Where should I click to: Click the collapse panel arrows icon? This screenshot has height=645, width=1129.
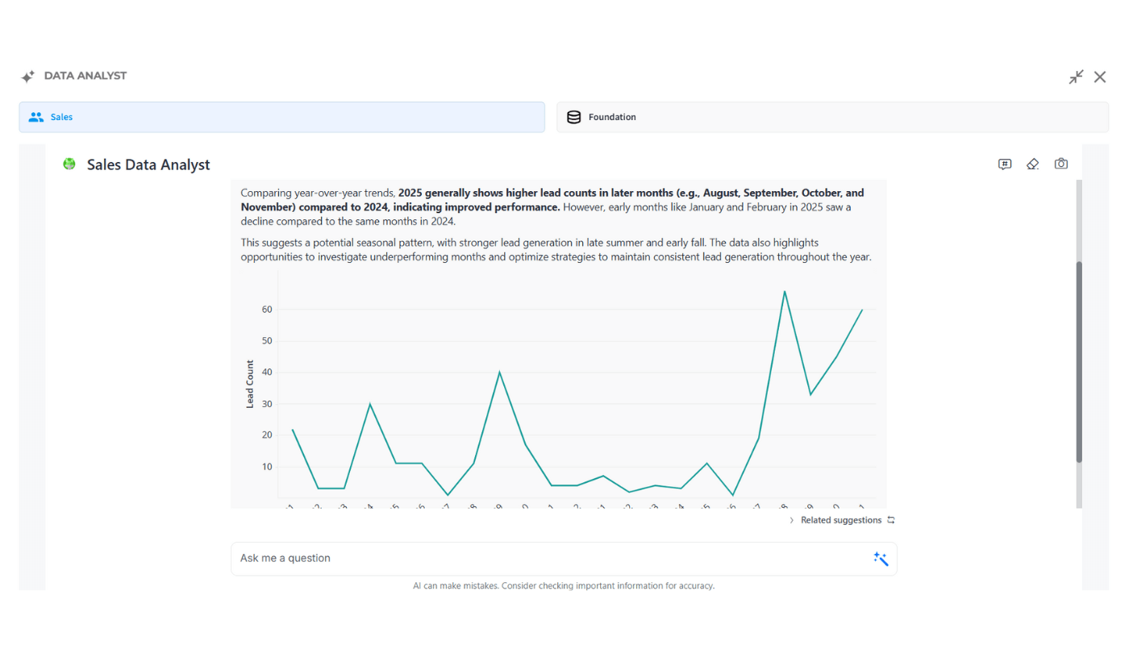pyautogui.click(x=1076, y=77)
